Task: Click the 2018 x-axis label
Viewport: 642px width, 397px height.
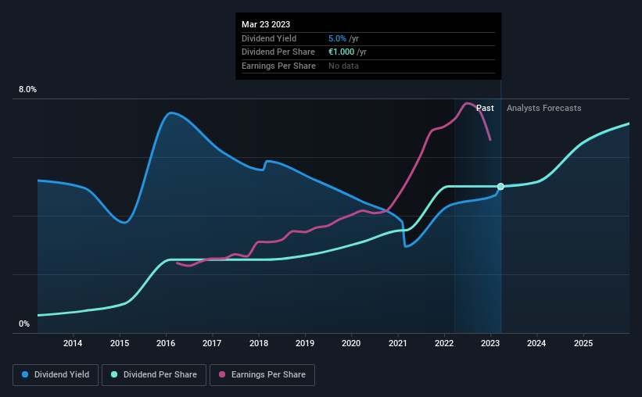Action: point(259,343)
